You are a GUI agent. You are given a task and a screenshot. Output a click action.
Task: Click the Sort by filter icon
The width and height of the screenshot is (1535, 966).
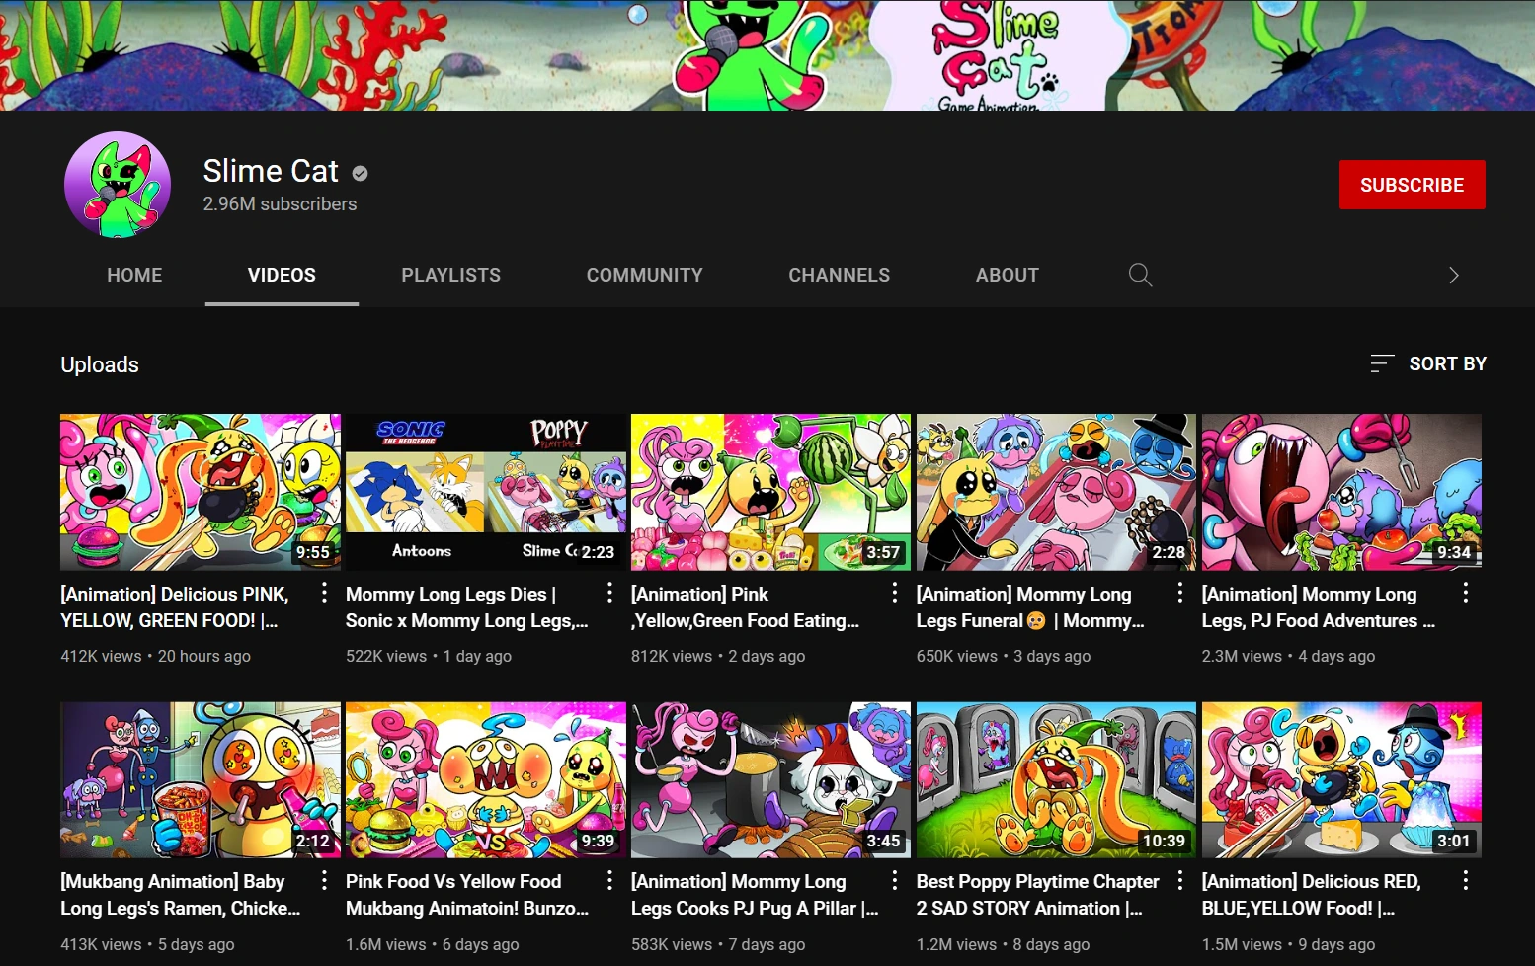click(1381, 363)
